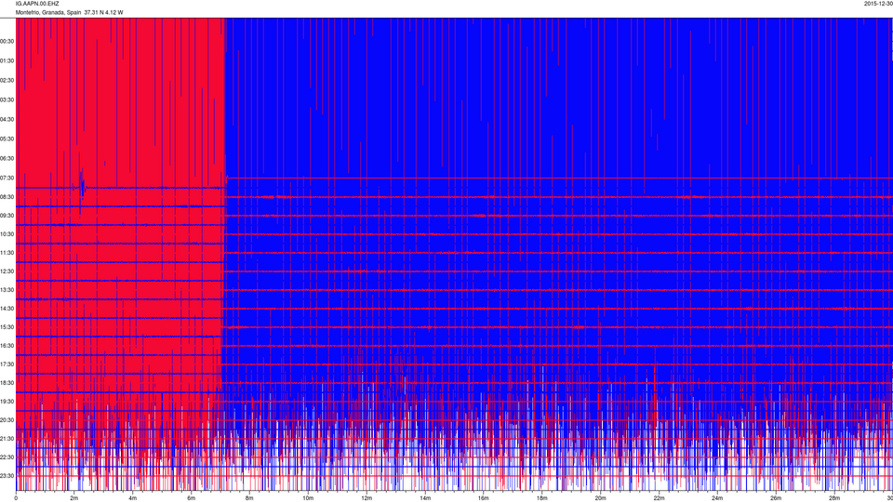
Task: Click the 10m axis tick label
Action: [x=308, y=498]
